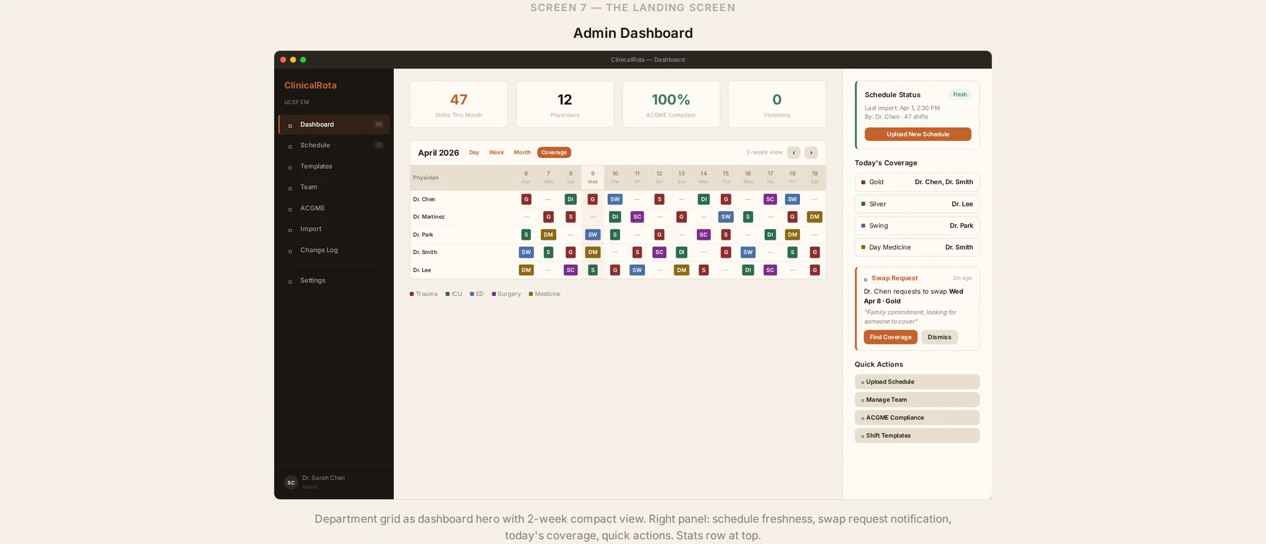This screenshot has height=544, width=1266.
Task: Open Team page in sidebar
Action: click(308, 187)
